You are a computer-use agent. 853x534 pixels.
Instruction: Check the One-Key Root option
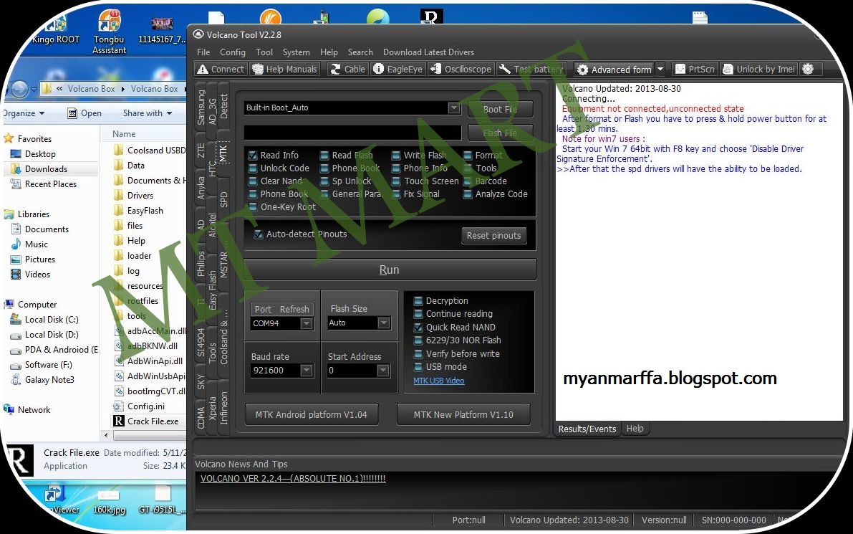click(x=252, y=207)
